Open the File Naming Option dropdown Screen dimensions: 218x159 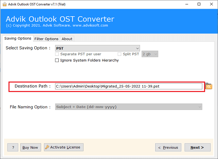tap(129, 107)
